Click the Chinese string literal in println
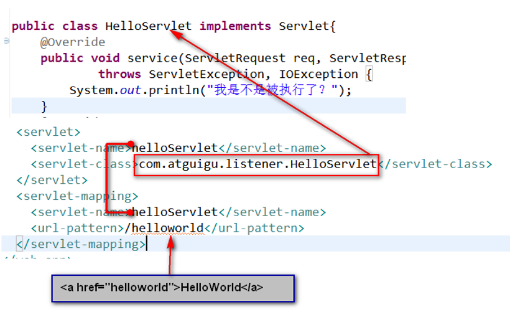510x317 pixels. coord(272,90)
